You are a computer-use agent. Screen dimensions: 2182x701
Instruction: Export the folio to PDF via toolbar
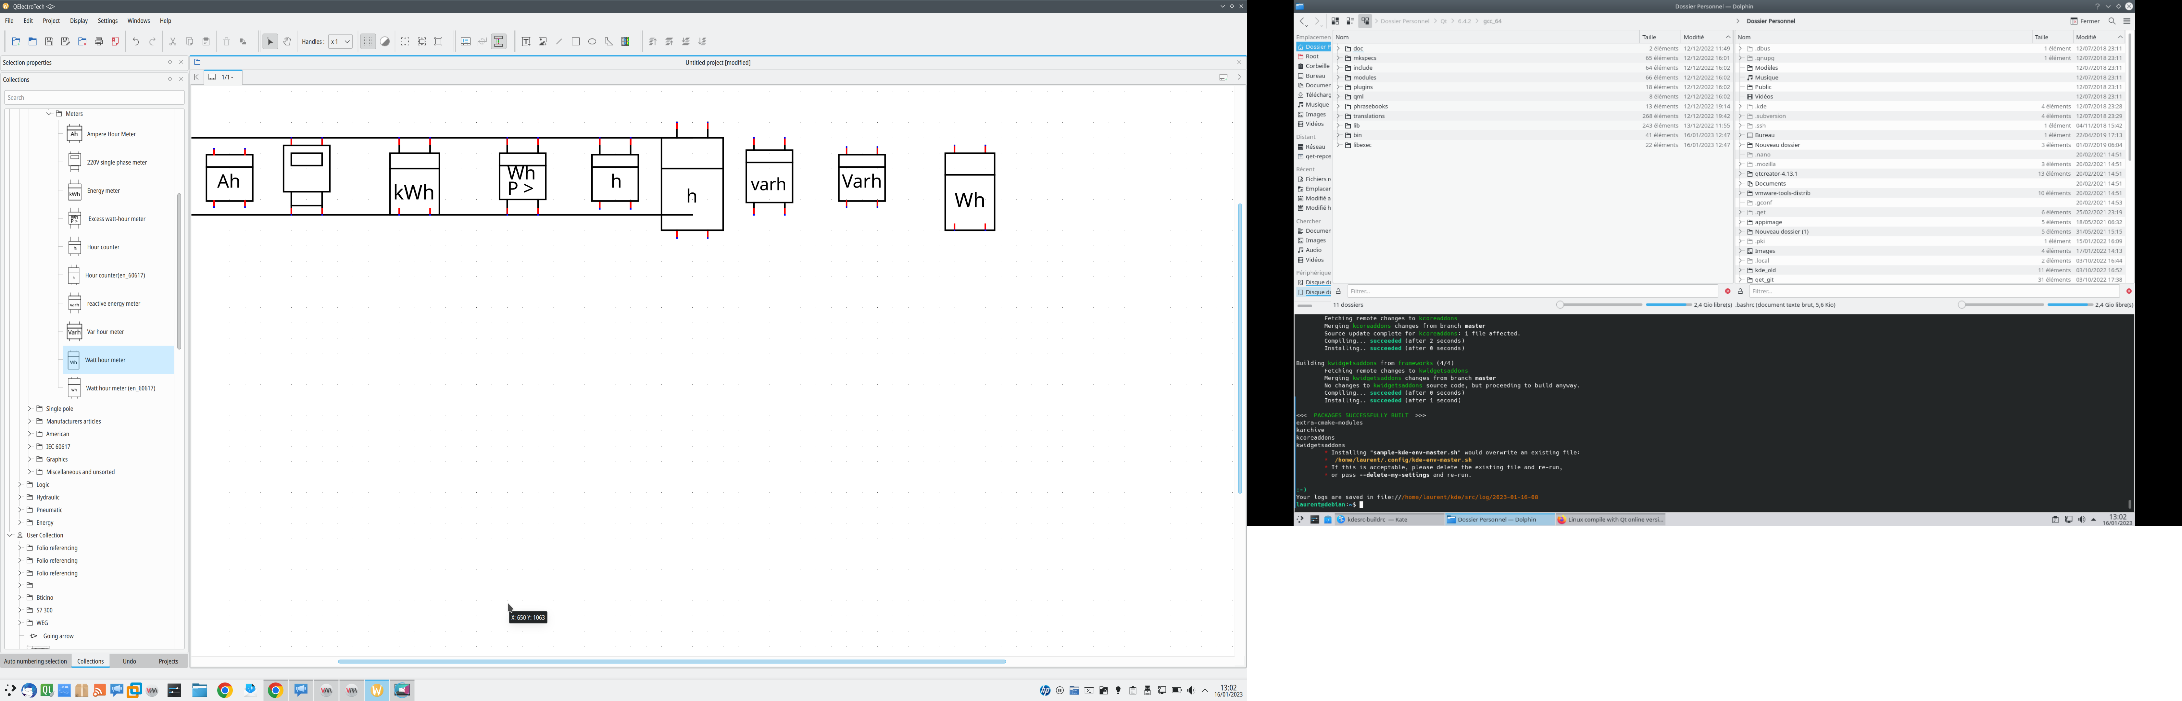point(115,42)
